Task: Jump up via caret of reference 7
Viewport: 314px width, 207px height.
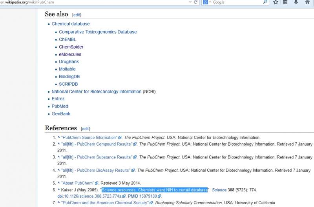Action: [58, 202]
